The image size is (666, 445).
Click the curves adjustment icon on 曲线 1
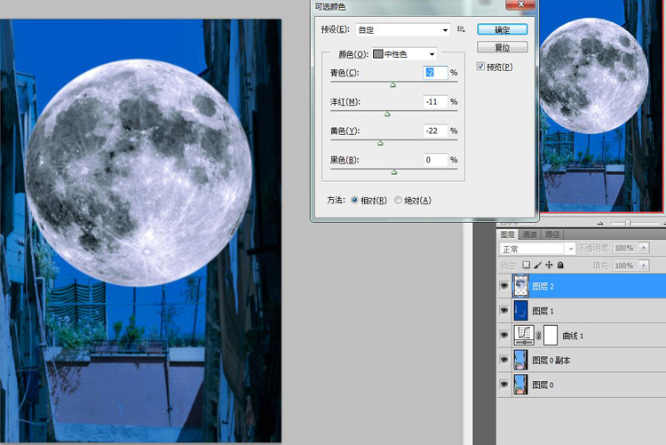[x=524, y=335]
